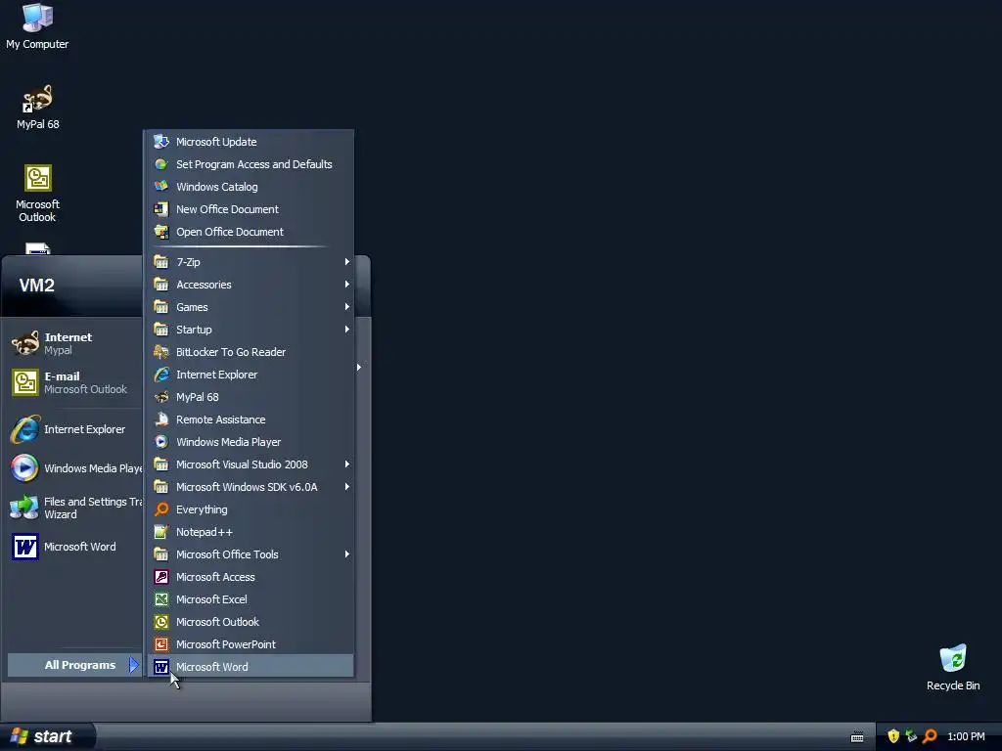
Task: Expand the 7-Zip submenu arrow
Action: 347,262
